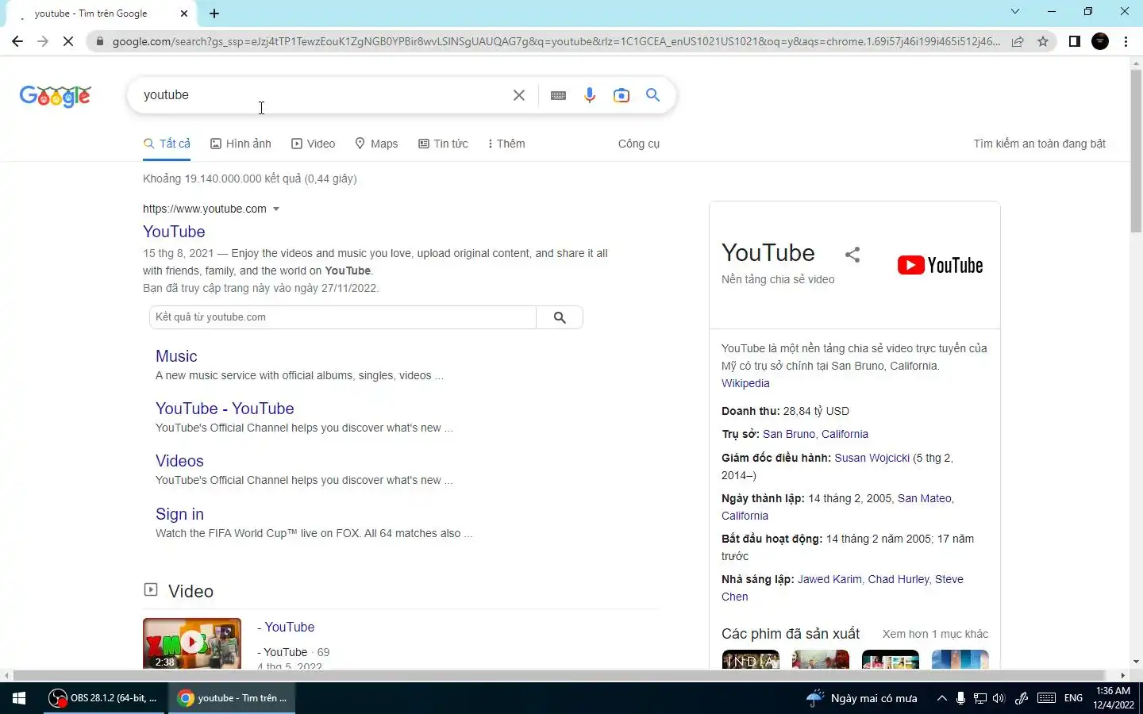
Task: Open the 'Ngày mai có mưa' weather widget
Action: 862,698
